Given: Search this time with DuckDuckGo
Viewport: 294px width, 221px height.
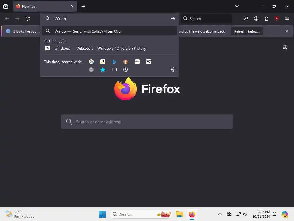Looking at the screenshot, I should click(126, 62).
